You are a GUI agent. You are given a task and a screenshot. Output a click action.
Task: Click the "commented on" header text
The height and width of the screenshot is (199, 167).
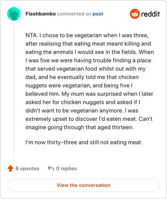74,14
